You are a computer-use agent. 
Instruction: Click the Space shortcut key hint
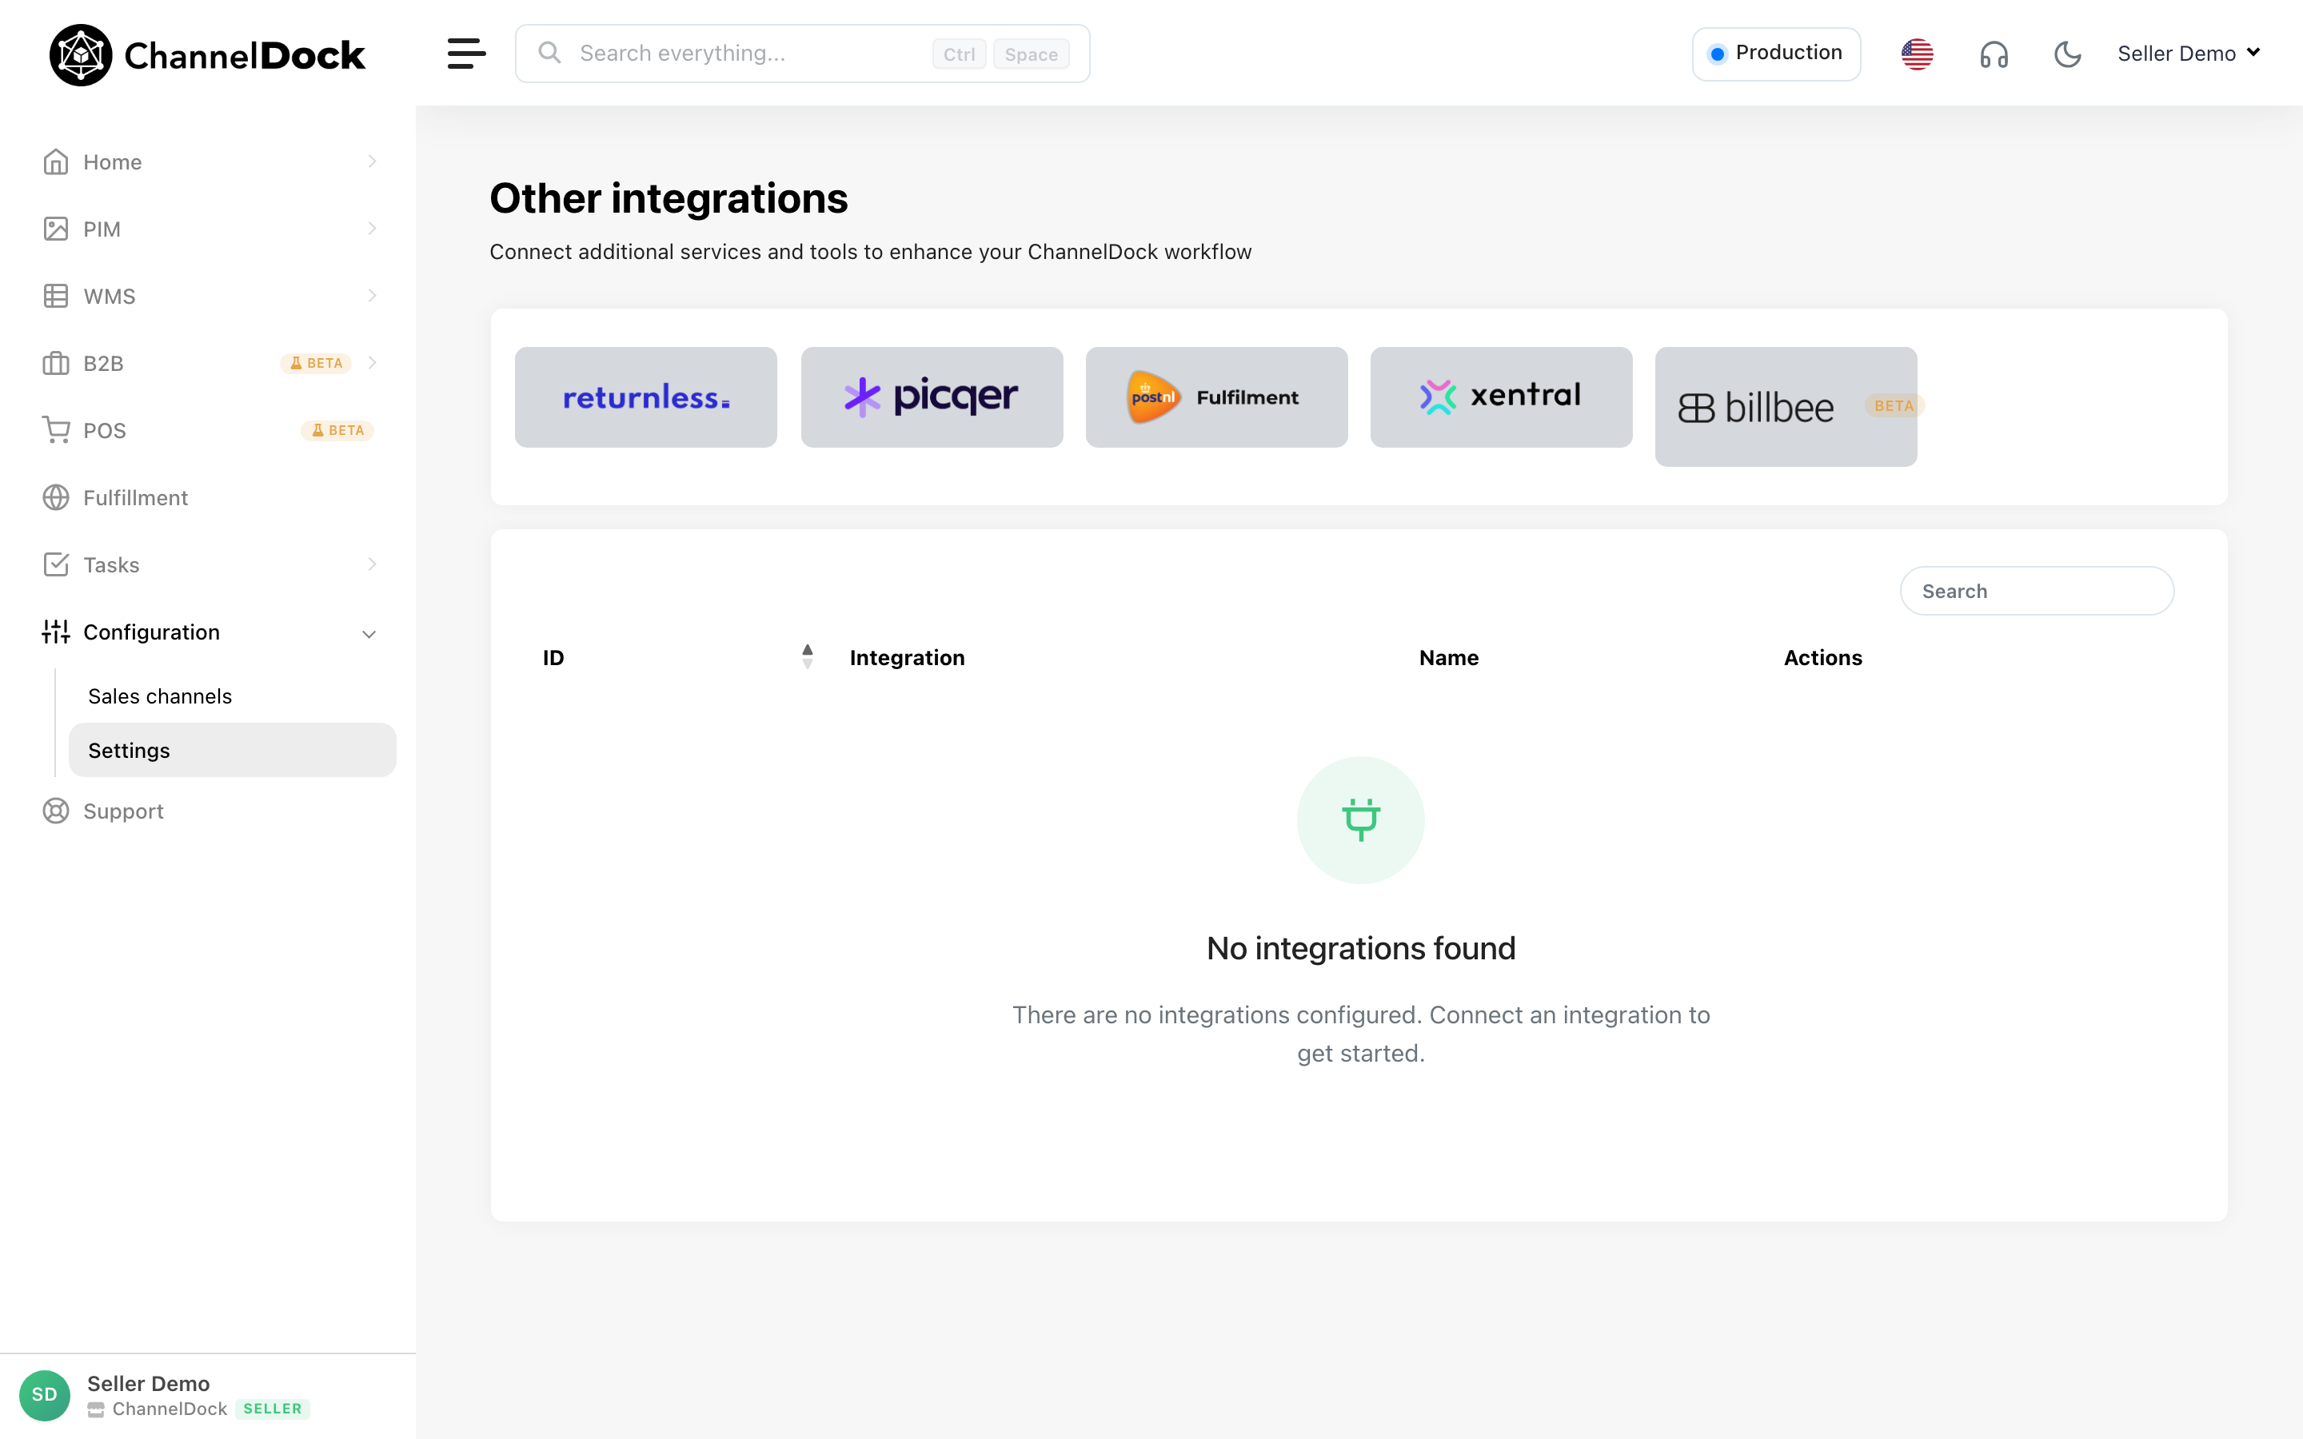click(x=1031, y=54)
